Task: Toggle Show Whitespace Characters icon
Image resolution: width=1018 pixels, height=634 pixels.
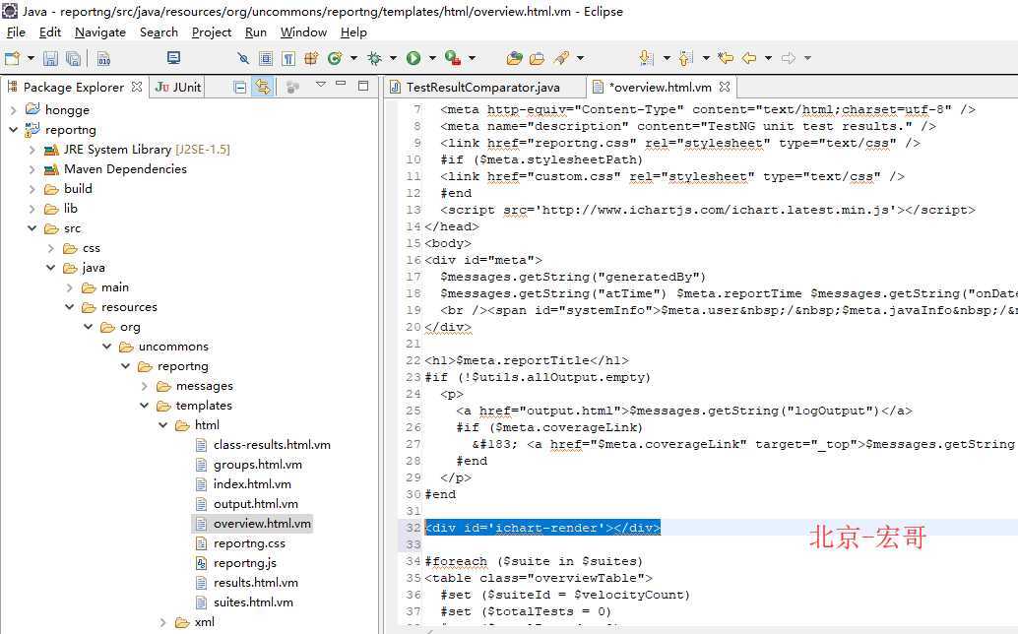Action: [288, 58]
